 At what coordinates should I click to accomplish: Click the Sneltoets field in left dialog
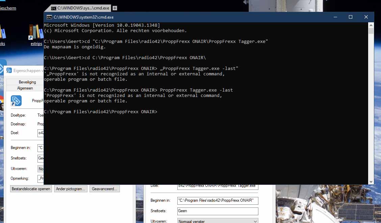(x=41, y=158)
